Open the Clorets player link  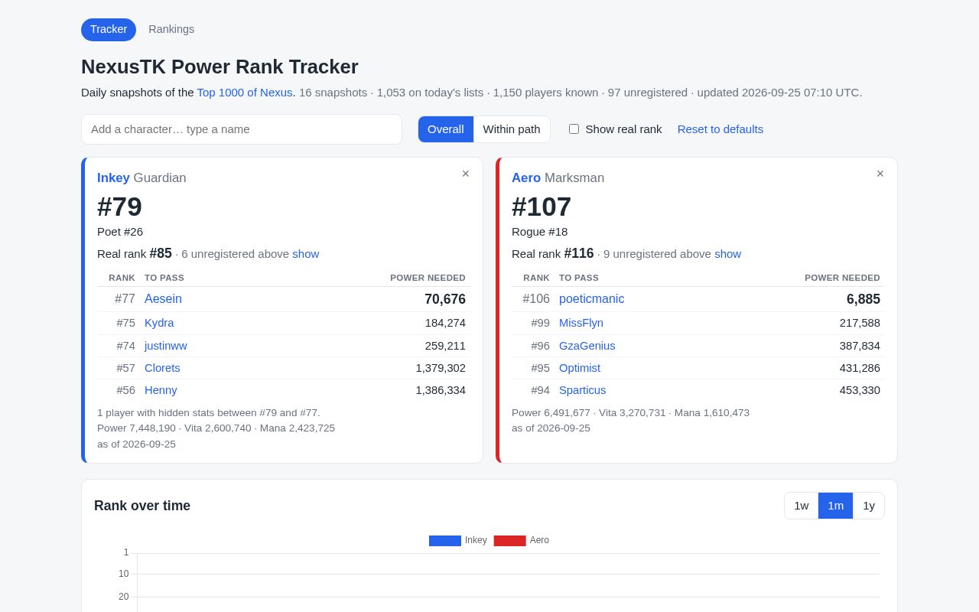pos(162,368)
